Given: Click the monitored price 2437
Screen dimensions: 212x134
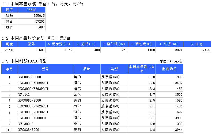Looking at the screenshot, I should 179,83.
